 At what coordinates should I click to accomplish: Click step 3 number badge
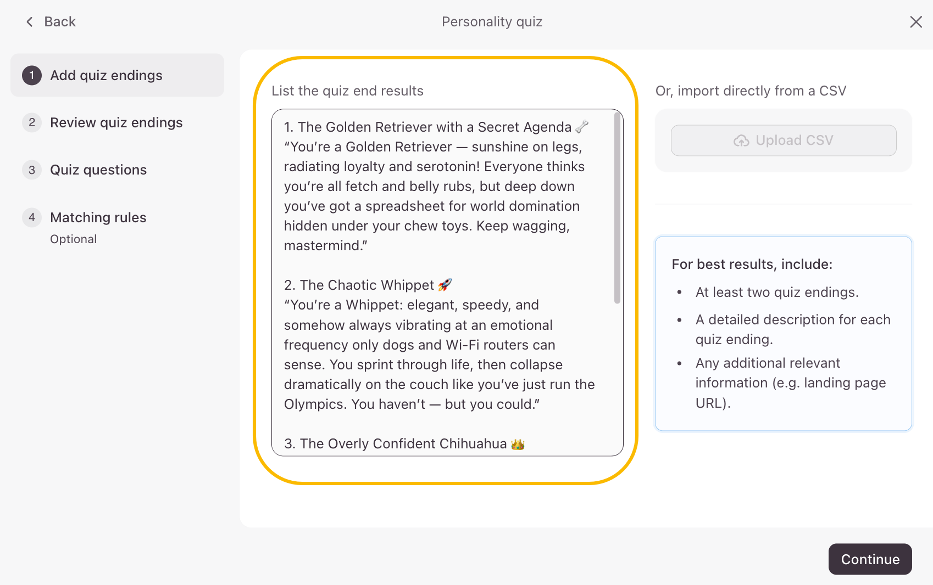click(32, 170)
